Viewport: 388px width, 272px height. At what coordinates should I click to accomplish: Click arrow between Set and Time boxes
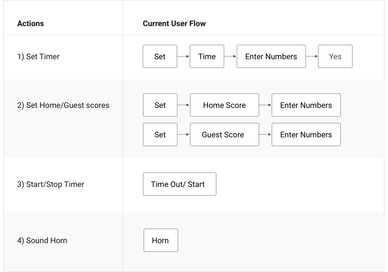click(183, 57)
